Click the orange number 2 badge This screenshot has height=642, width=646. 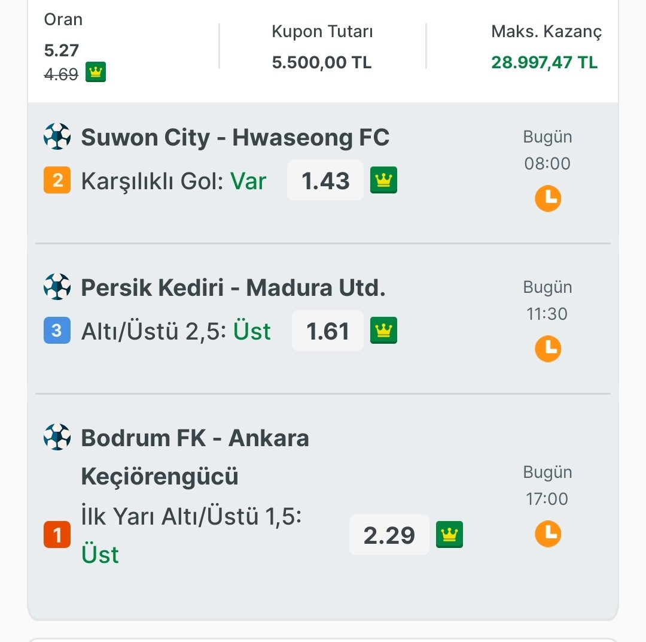57,180
